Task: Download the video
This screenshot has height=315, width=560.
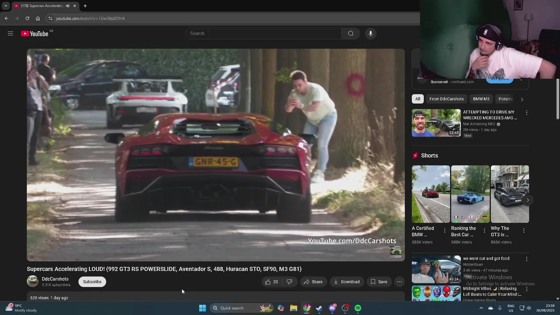Action: coord(346,282)
